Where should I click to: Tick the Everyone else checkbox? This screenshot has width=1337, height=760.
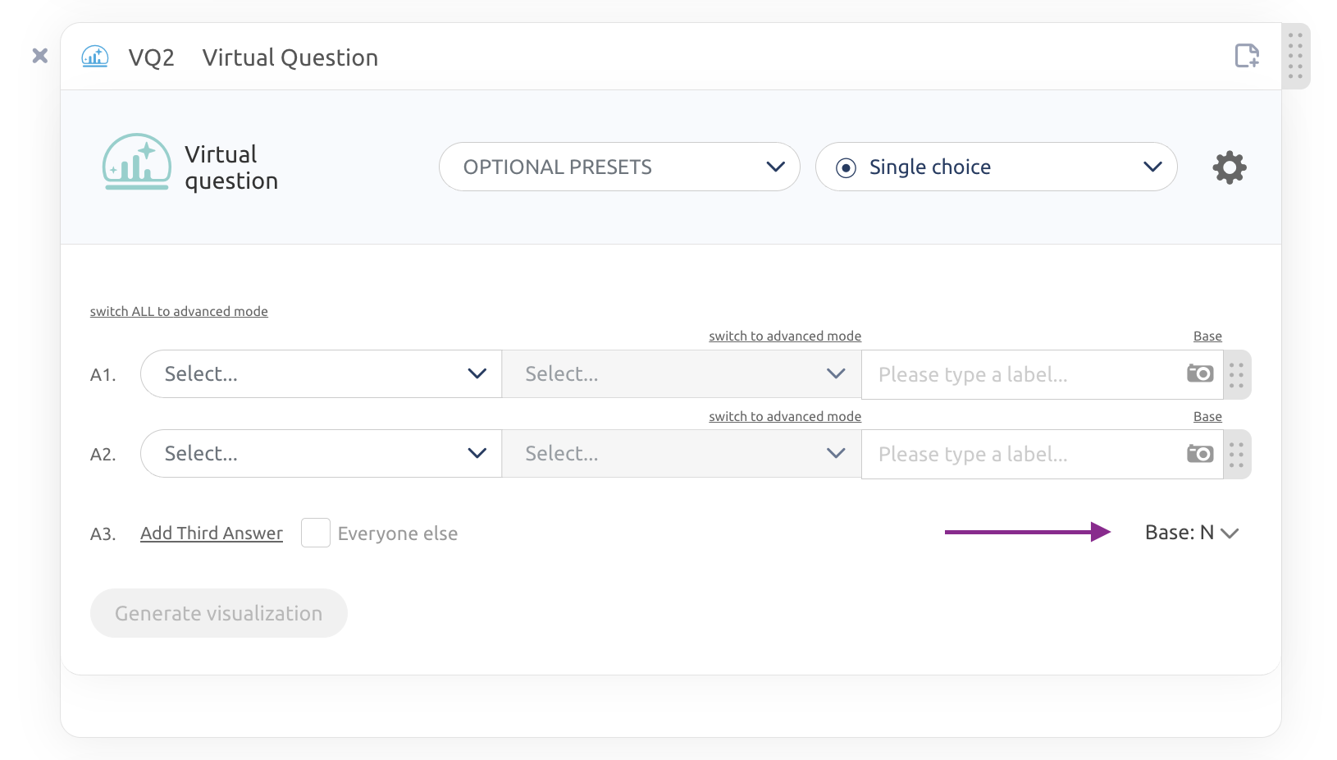[x=316, y=533]
